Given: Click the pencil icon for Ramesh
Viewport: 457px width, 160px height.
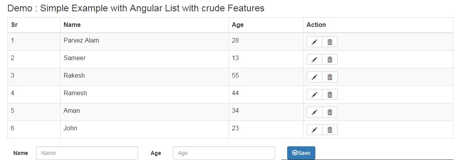Looking at the screenshot, I should point(314,94).
